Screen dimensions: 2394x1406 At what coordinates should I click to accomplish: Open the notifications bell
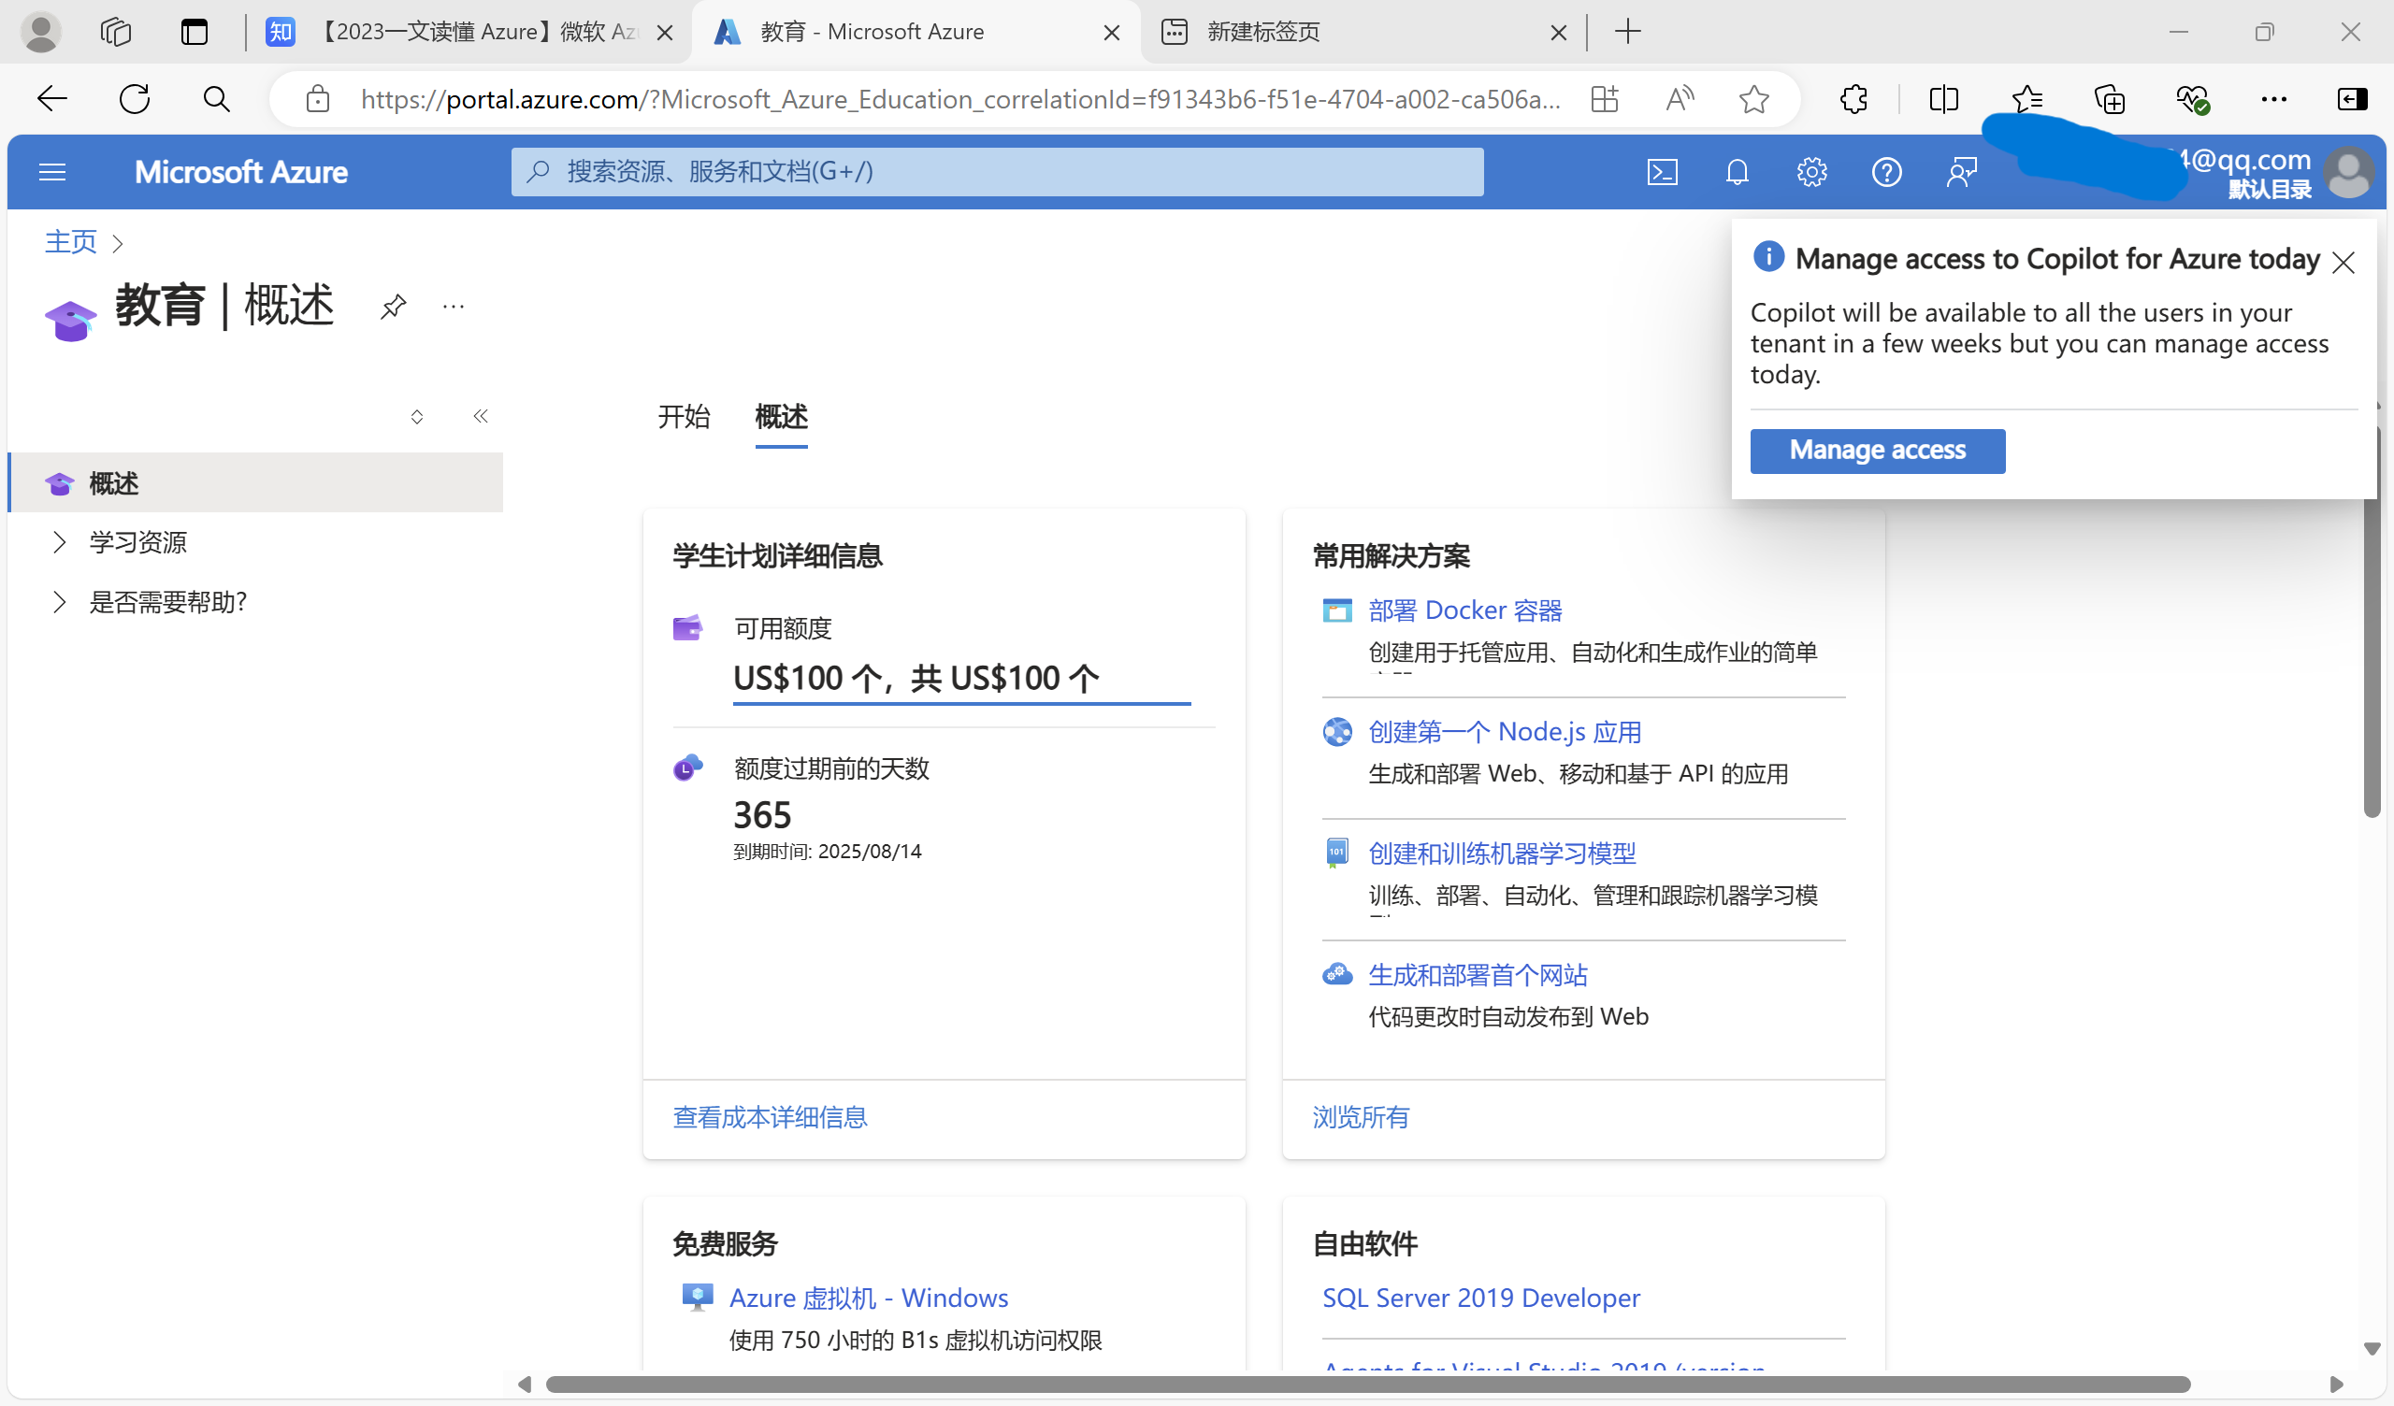click(1737, 172)
